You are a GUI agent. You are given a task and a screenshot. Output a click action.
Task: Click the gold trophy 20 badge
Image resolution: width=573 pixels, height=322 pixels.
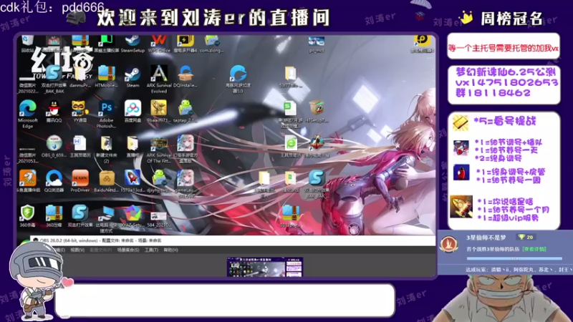coord(526,238)
